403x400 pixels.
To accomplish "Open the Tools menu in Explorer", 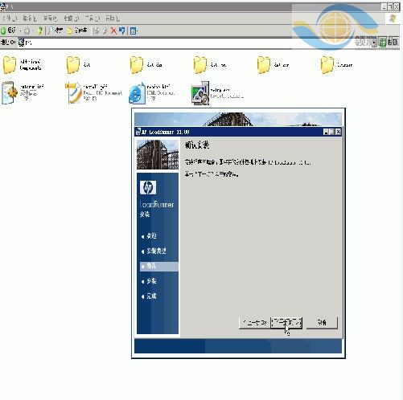I will click(93, 18).
